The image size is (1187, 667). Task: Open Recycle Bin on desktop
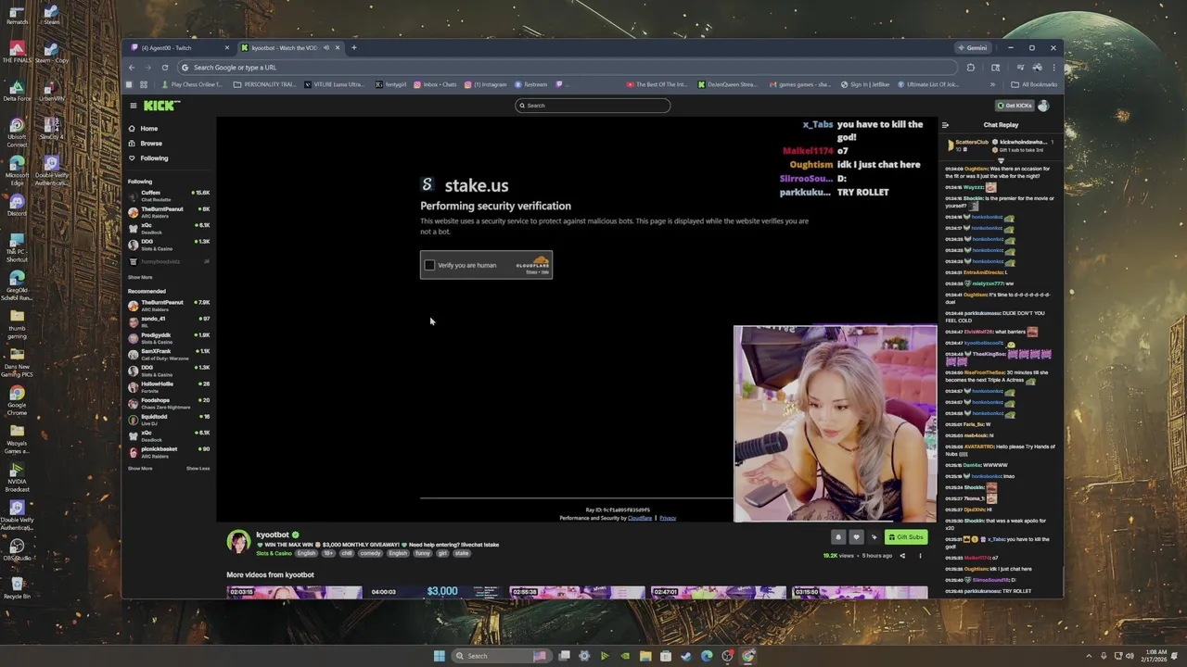[x=17, y=587]
